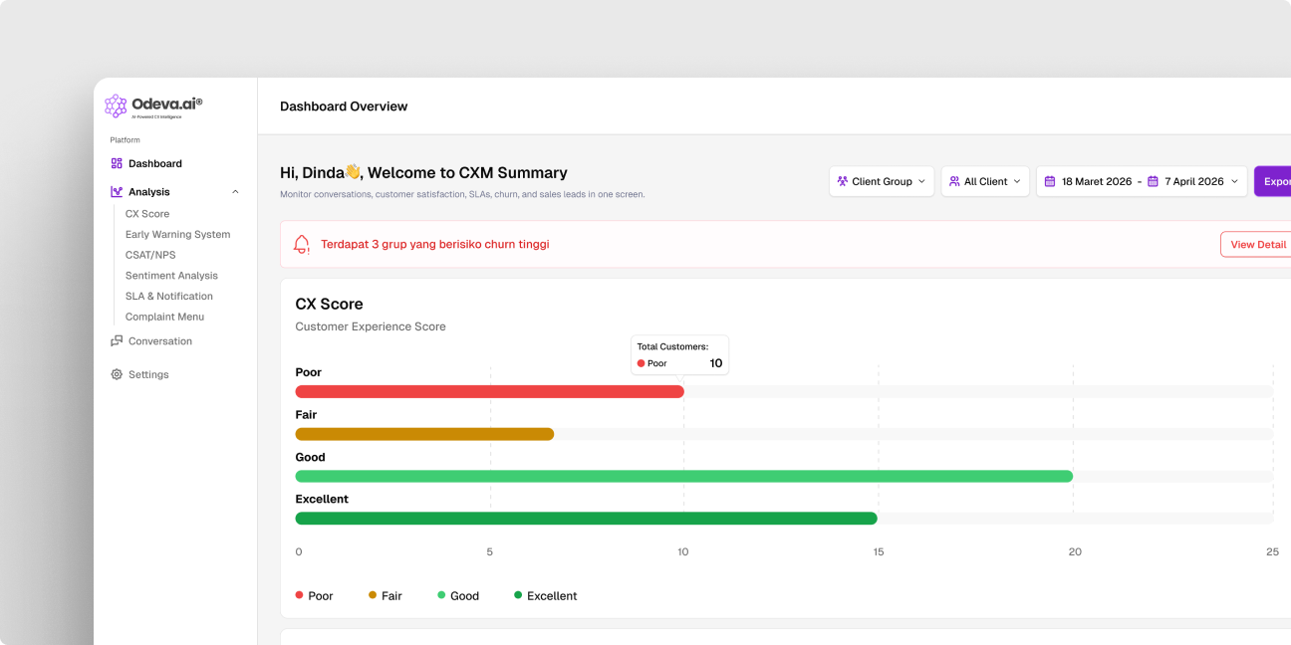Viewport: 1291px width, 645px height.
Task: Click the end date calendar icon
Action: pyautogui.click(x=1153, y=181)
